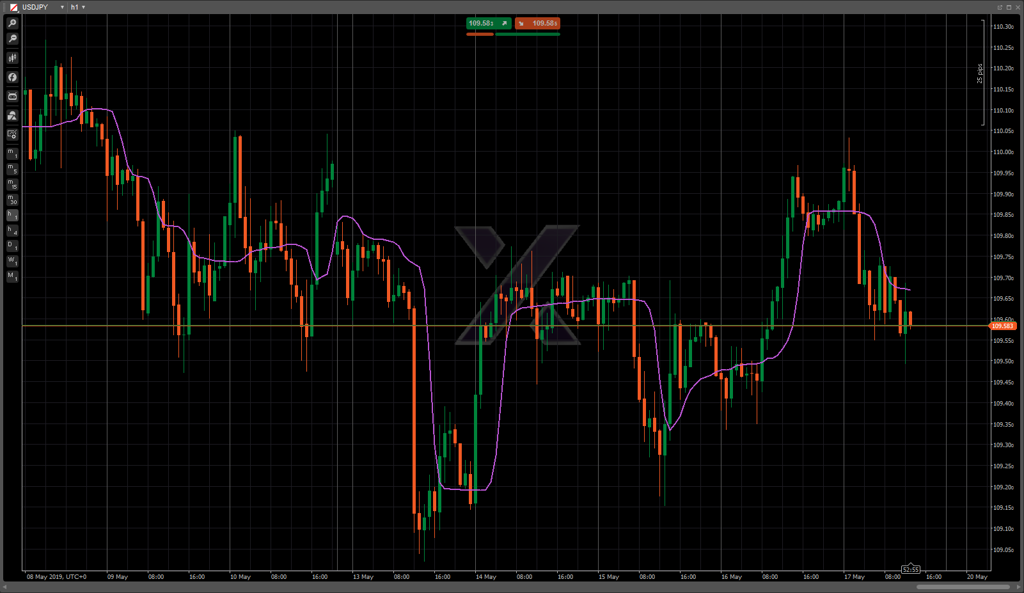Screen dimensions: 1024x593
Task: Click the orange 109.583 price axis label
Action: pos(1002,326)
